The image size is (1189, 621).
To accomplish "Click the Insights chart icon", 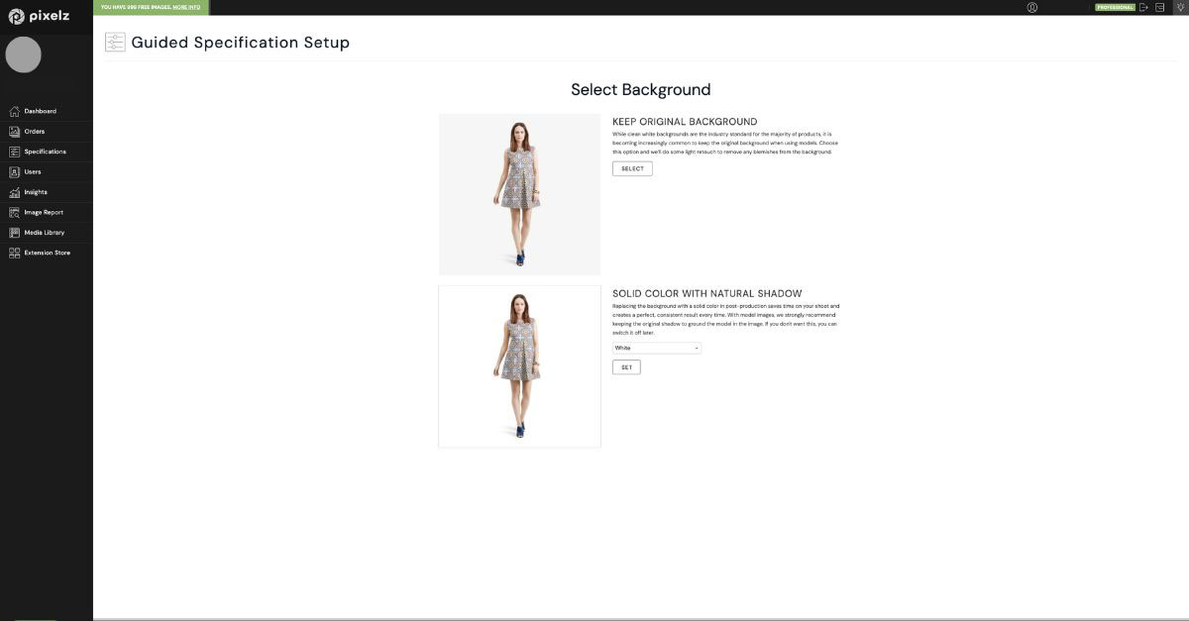I will (14, 192).
